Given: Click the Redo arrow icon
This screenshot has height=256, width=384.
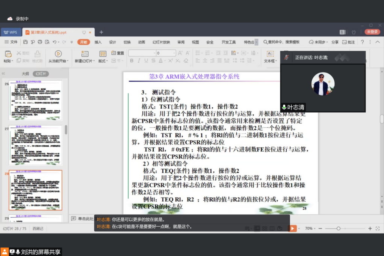Looking at the screenshot, I should [64, 42].
